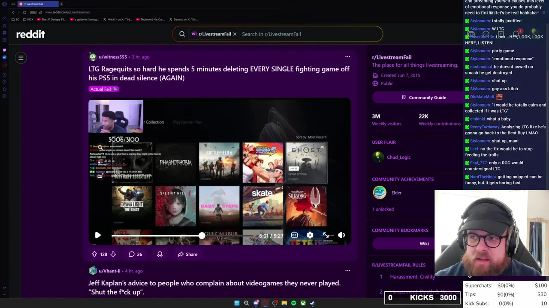Open Instagram in browser sidebar
549x308 pixels.
pyautogui.click(x=5, y=65)
